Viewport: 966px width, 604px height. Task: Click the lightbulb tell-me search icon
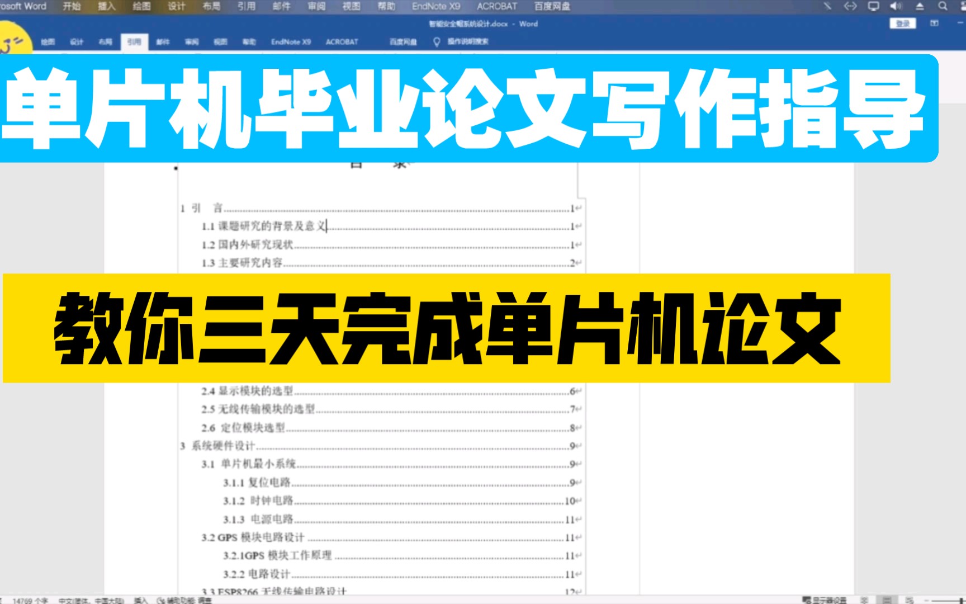[437, 42]
